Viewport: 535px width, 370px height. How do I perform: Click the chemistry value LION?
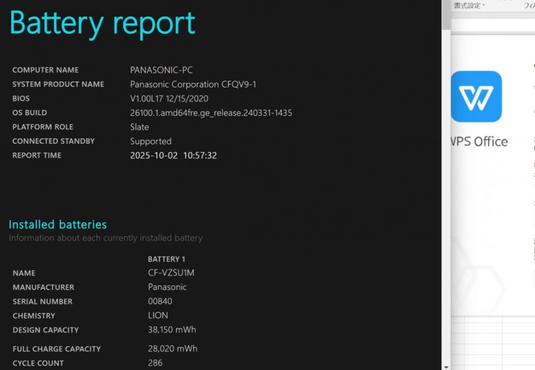tap(158, 316)
